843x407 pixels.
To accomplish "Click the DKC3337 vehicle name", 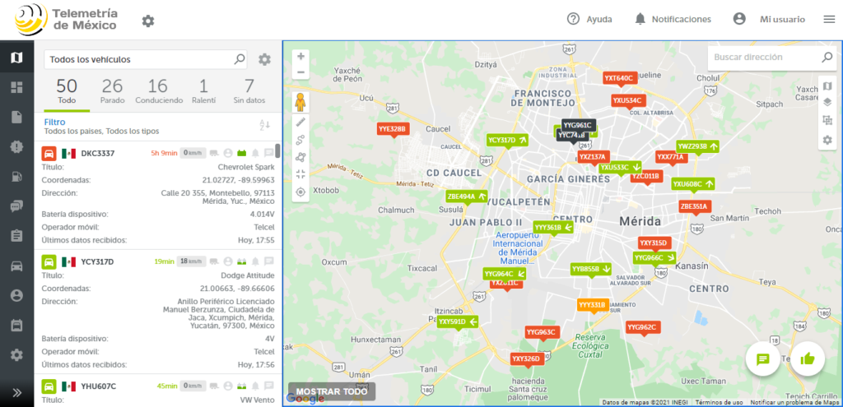I will 98,154.
